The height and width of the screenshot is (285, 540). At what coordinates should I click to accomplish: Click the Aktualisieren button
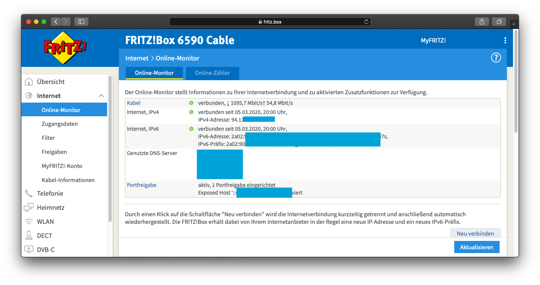tap(477, 247)
